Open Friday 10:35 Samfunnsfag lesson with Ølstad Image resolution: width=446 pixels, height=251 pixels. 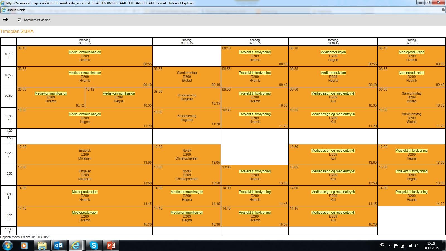pos(411,118)
